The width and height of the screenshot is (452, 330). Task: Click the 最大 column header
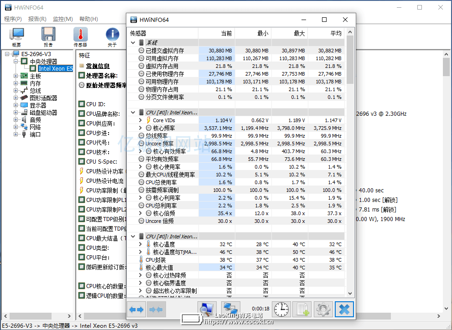290,33
